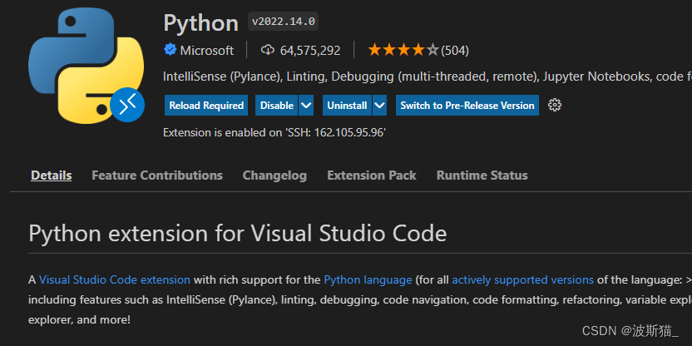Open the Changelog tab
This screenshot has height=346, width=692.
(x=274, y=175)
